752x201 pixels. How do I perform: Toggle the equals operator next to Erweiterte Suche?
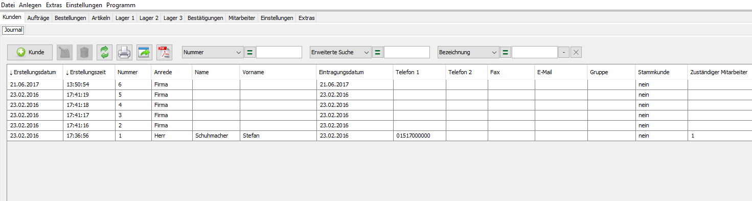coord(378,52)
